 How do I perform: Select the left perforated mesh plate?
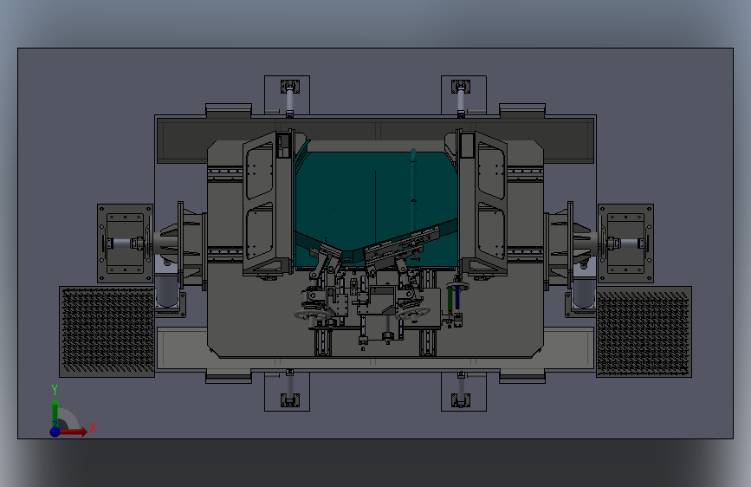[107, 332]
